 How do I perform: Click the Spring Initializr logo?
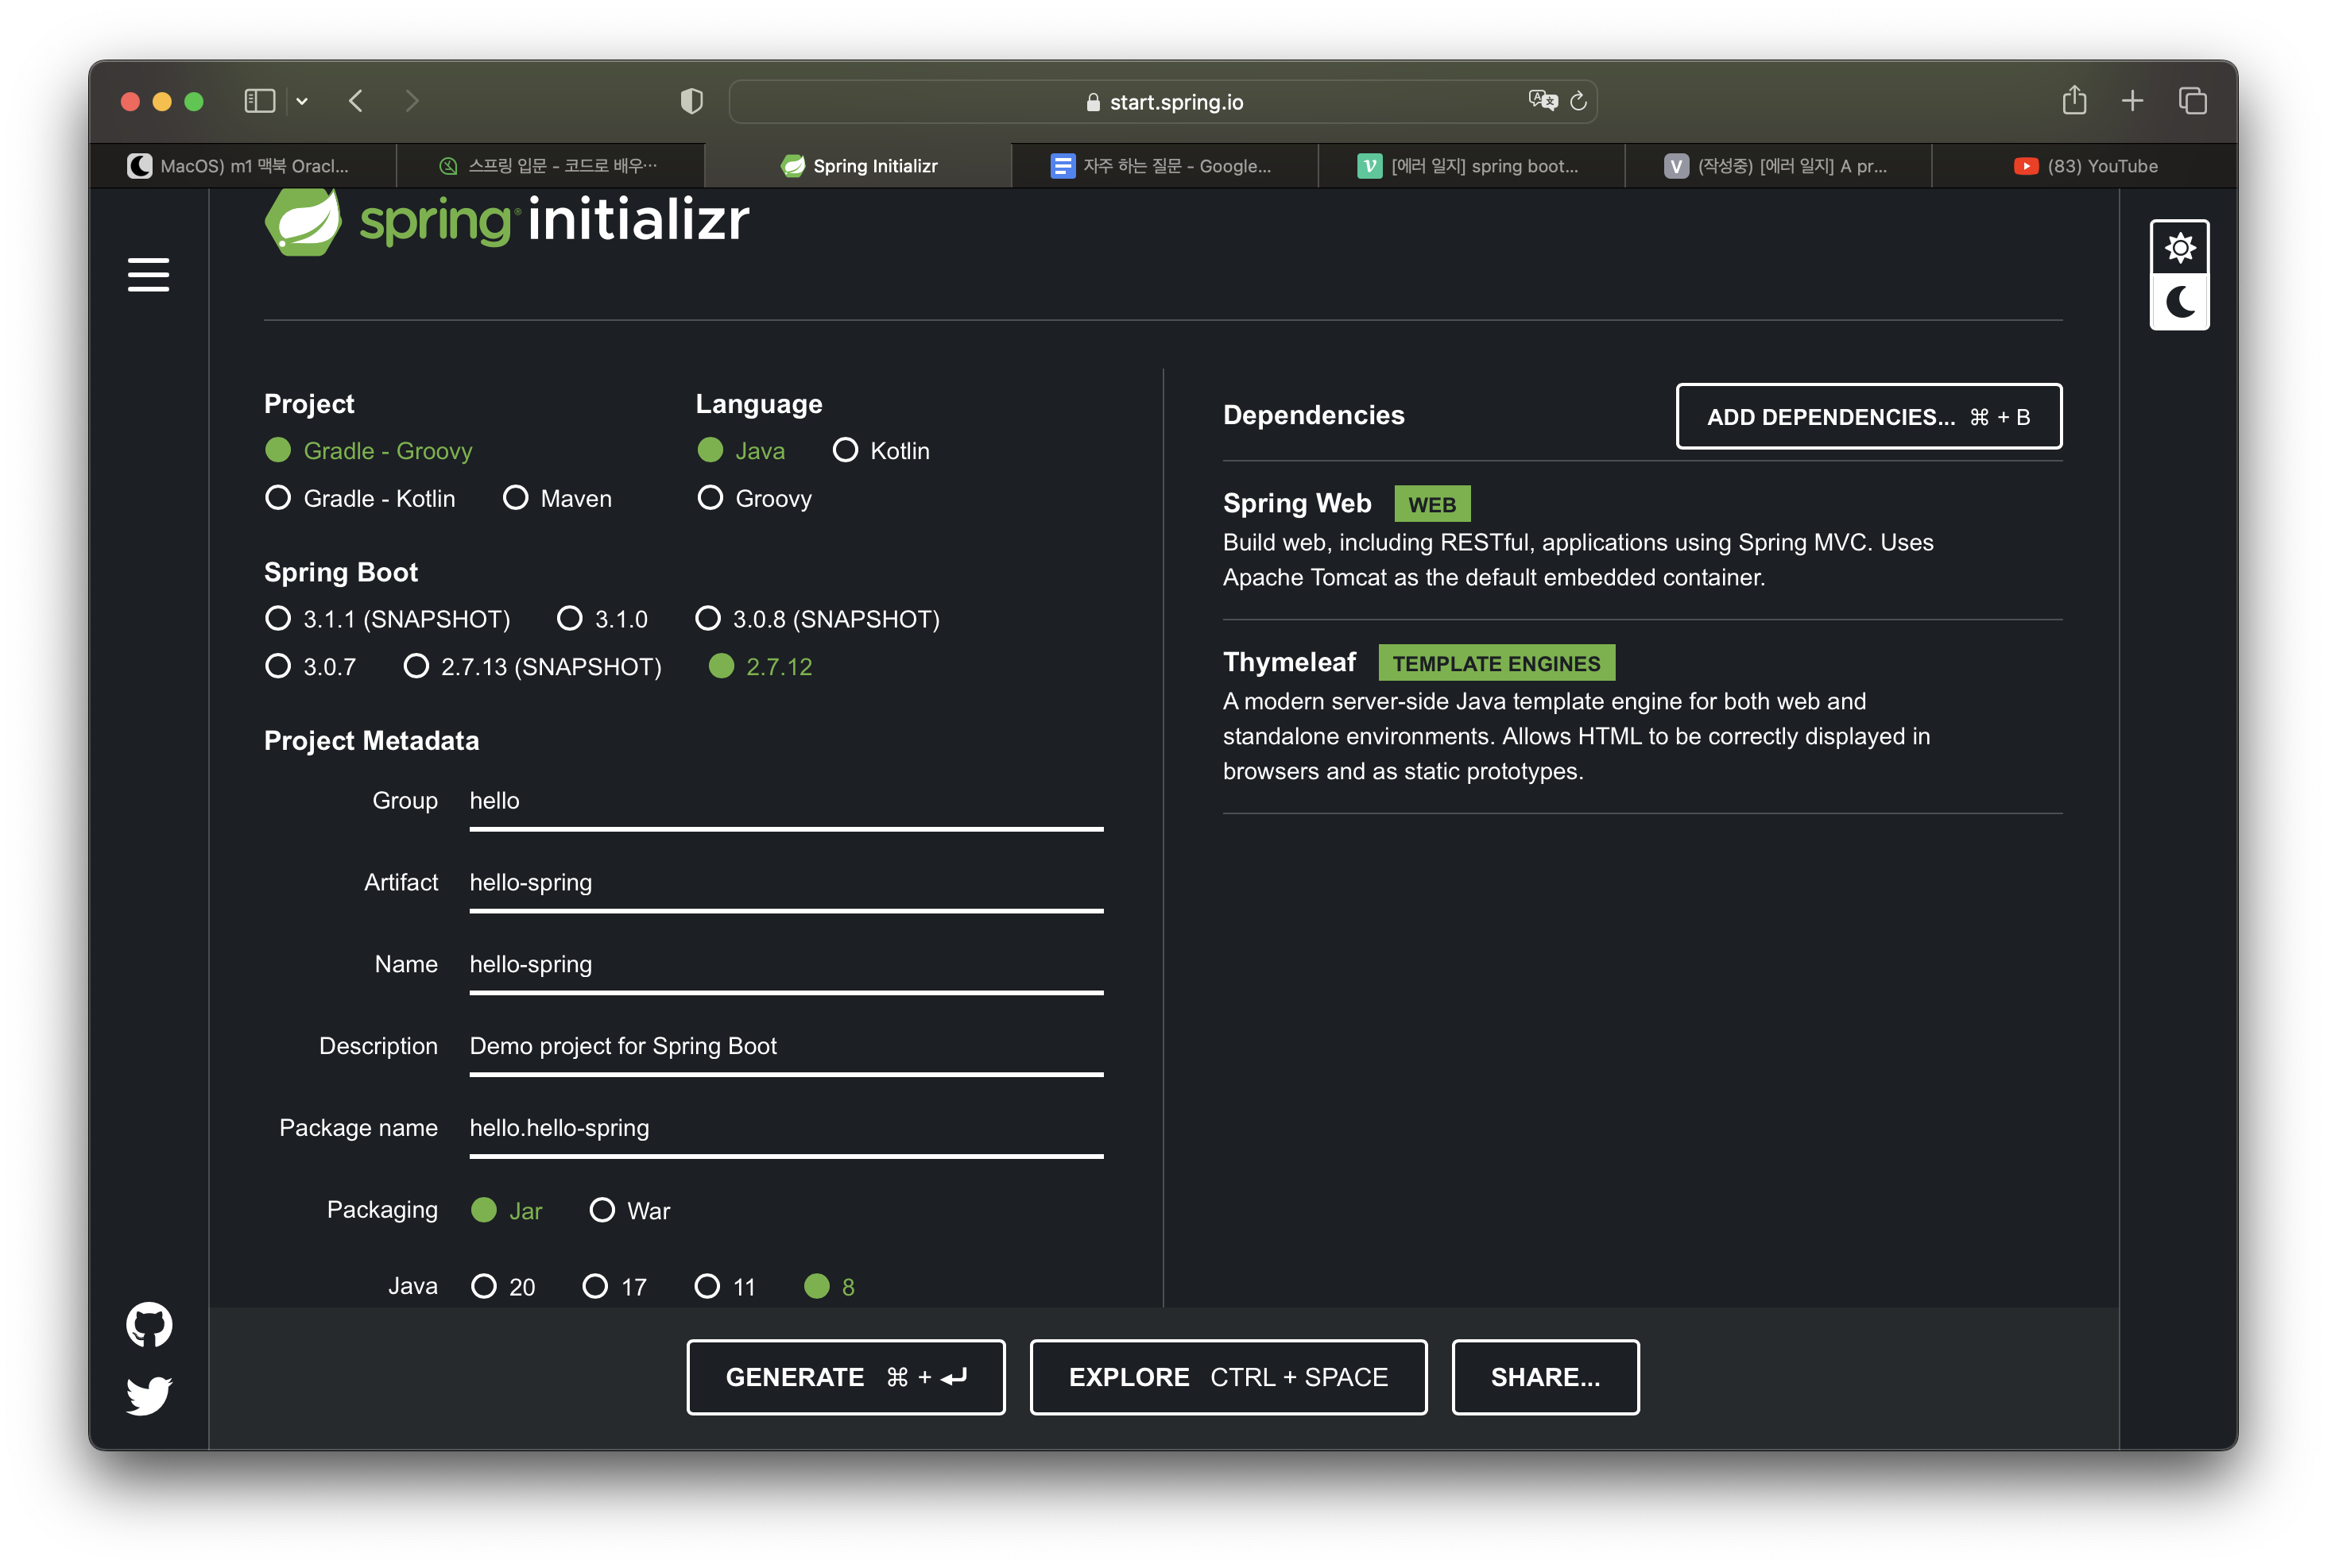506,220
